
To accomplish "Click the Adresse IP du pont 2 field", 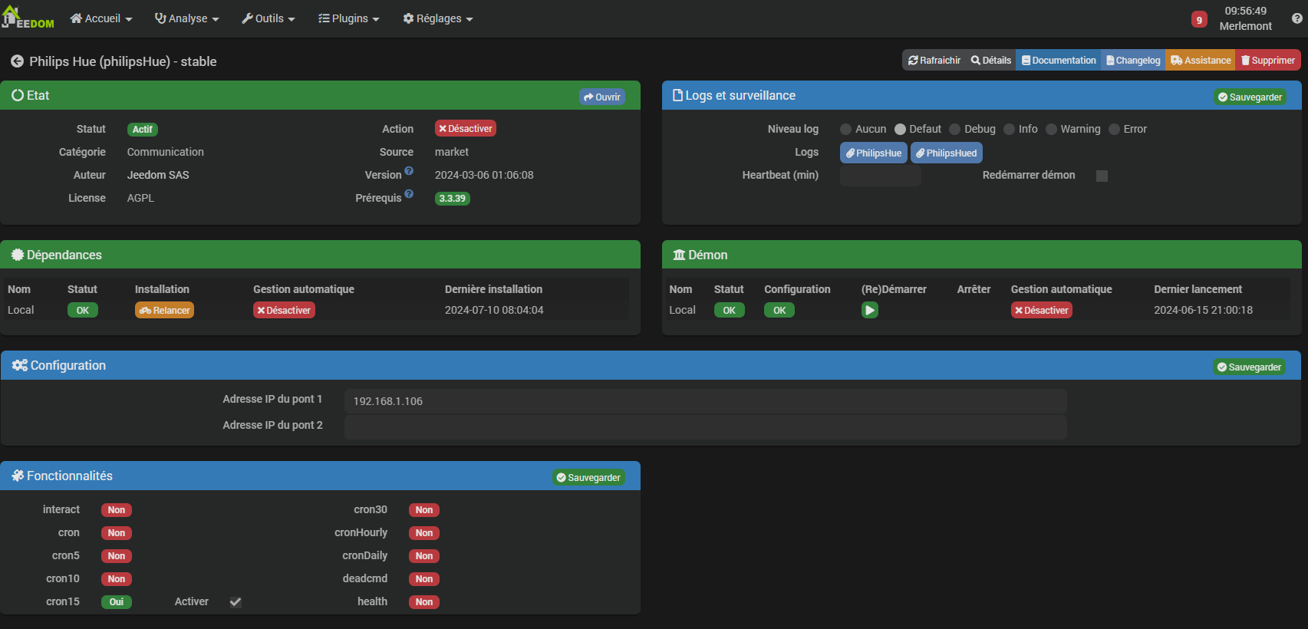I will click(706, 427).
